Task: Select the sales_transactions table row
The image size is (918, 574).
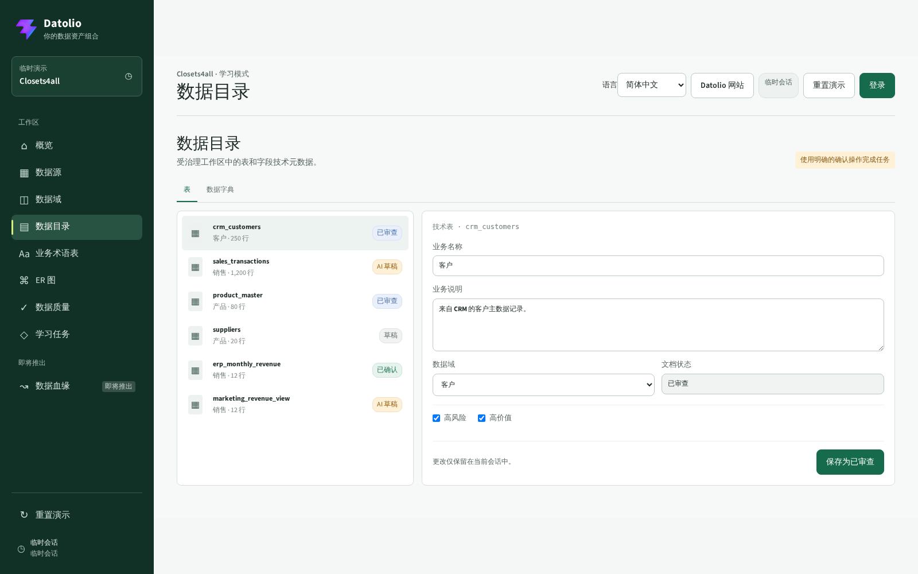Action: (x=295, y=267)
